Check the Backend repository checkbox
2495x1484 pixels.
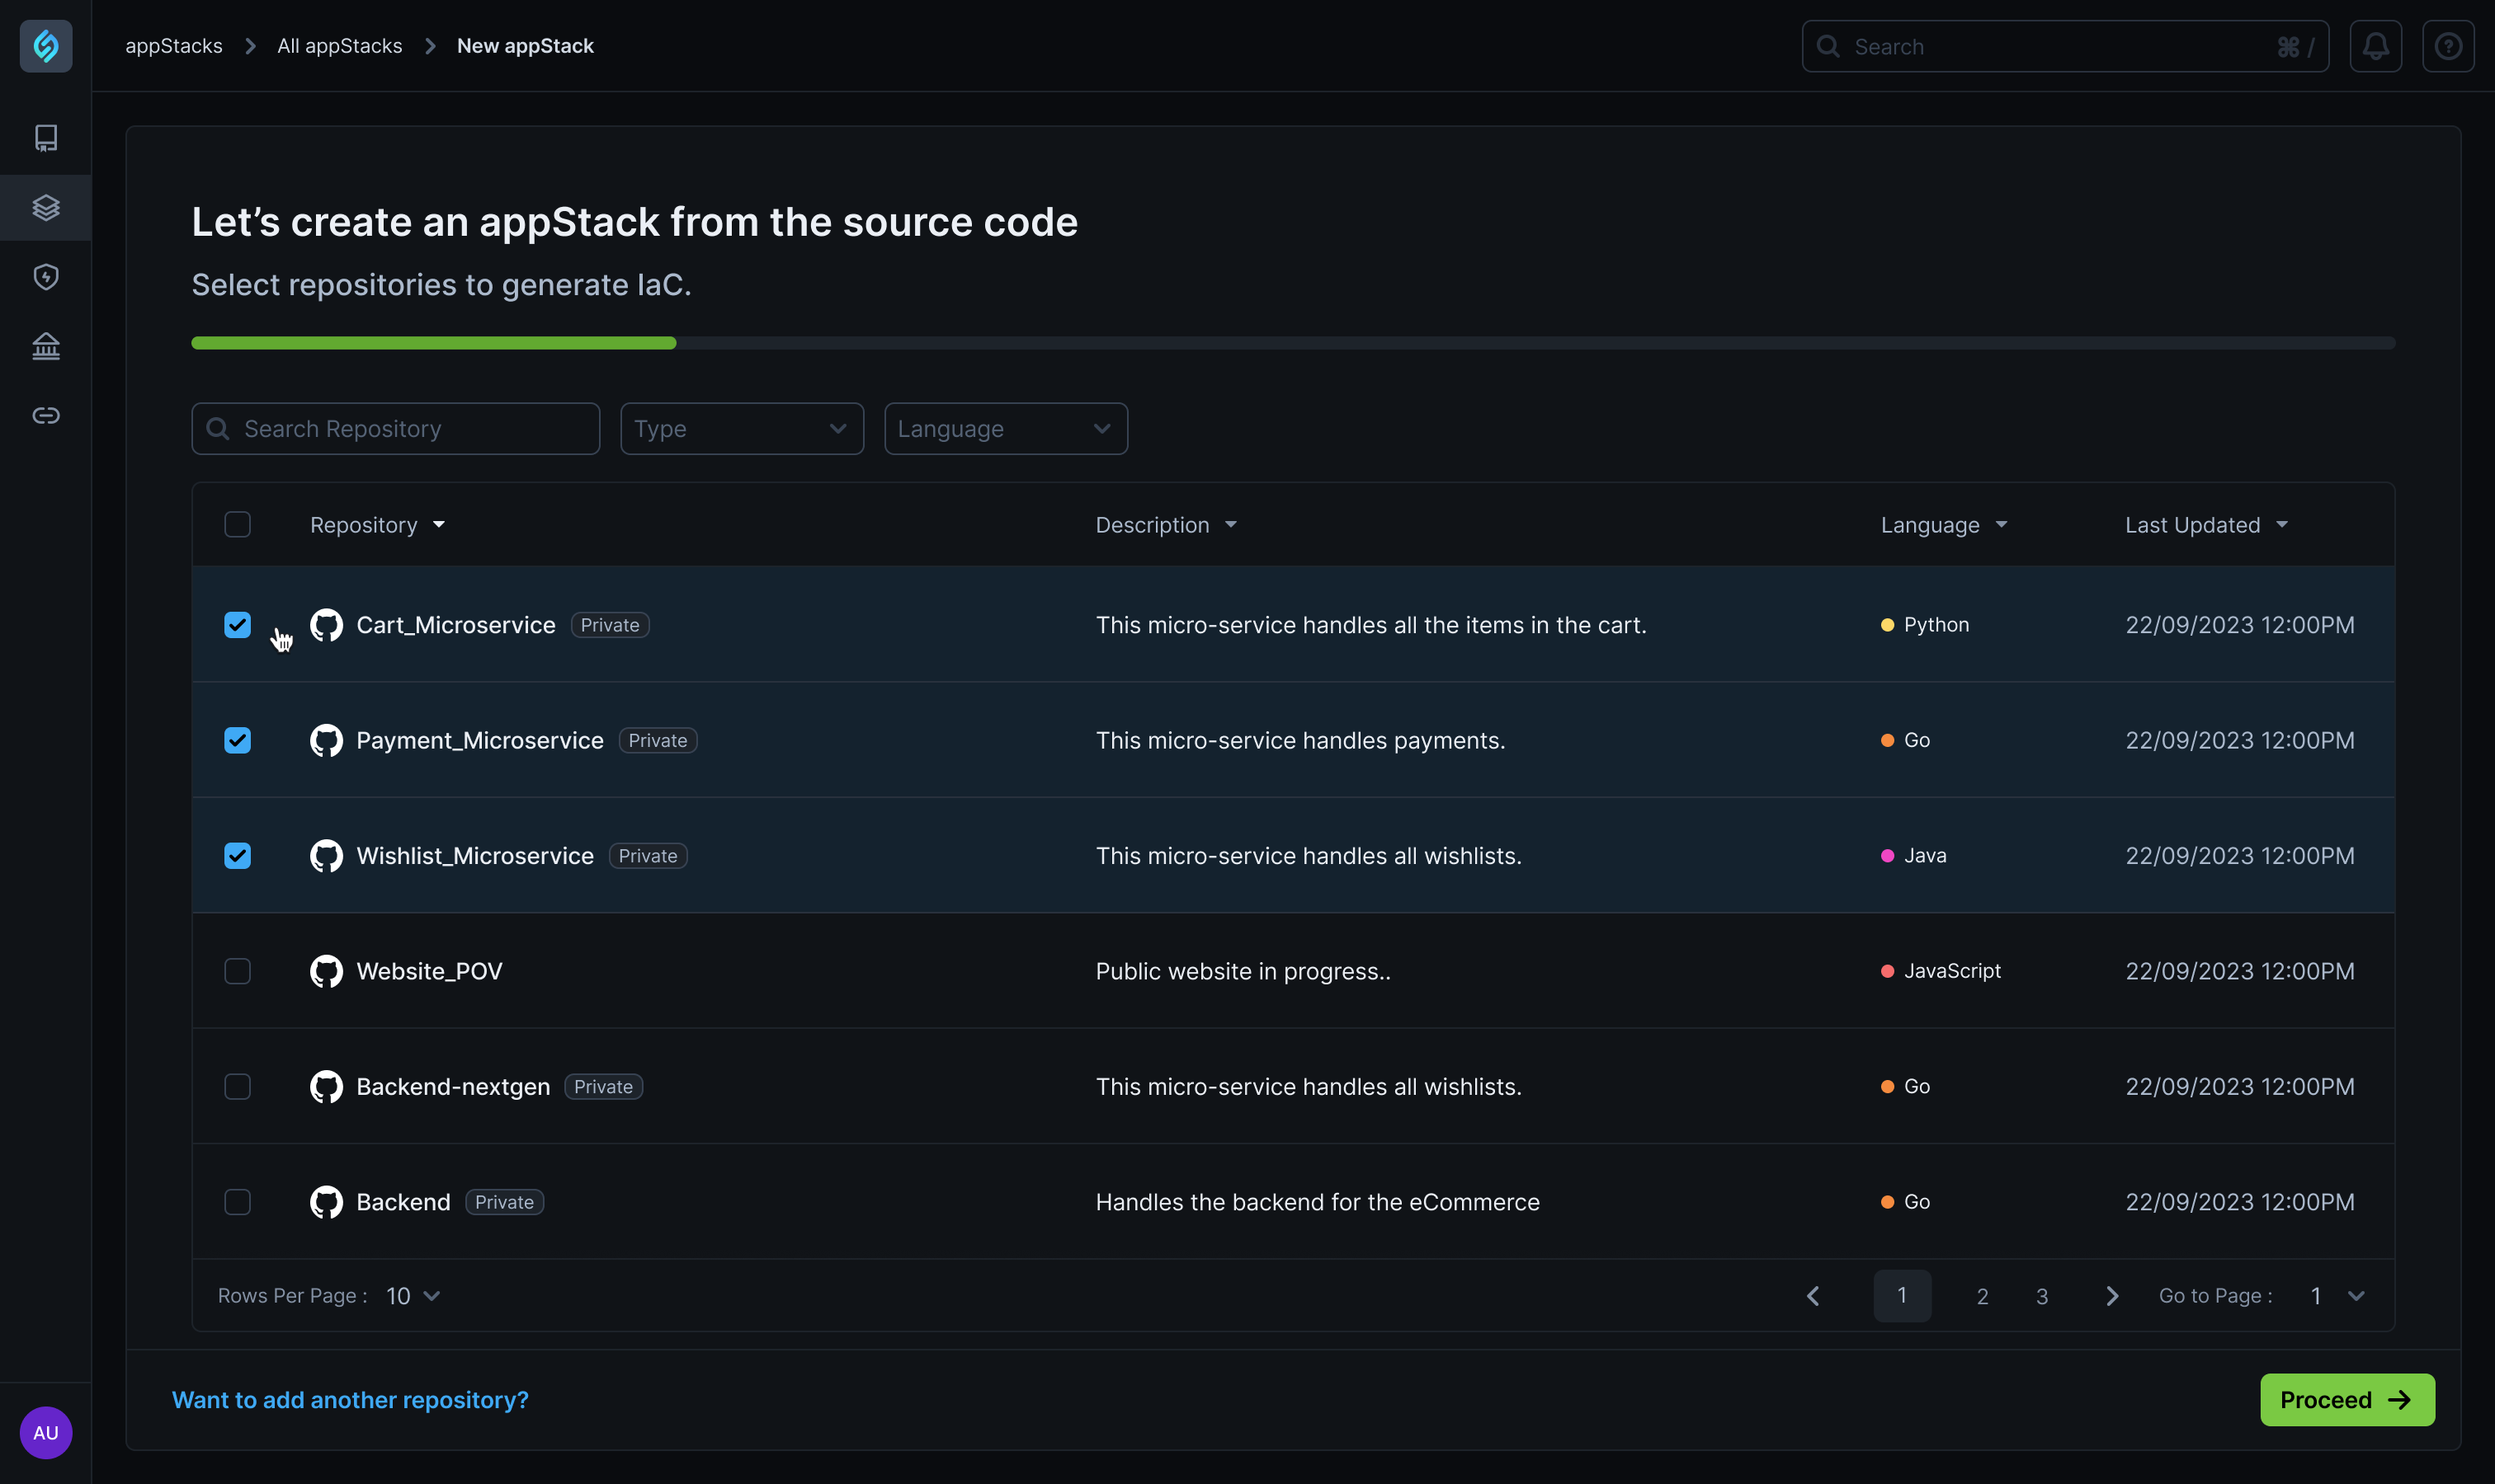click(237, 1202)
